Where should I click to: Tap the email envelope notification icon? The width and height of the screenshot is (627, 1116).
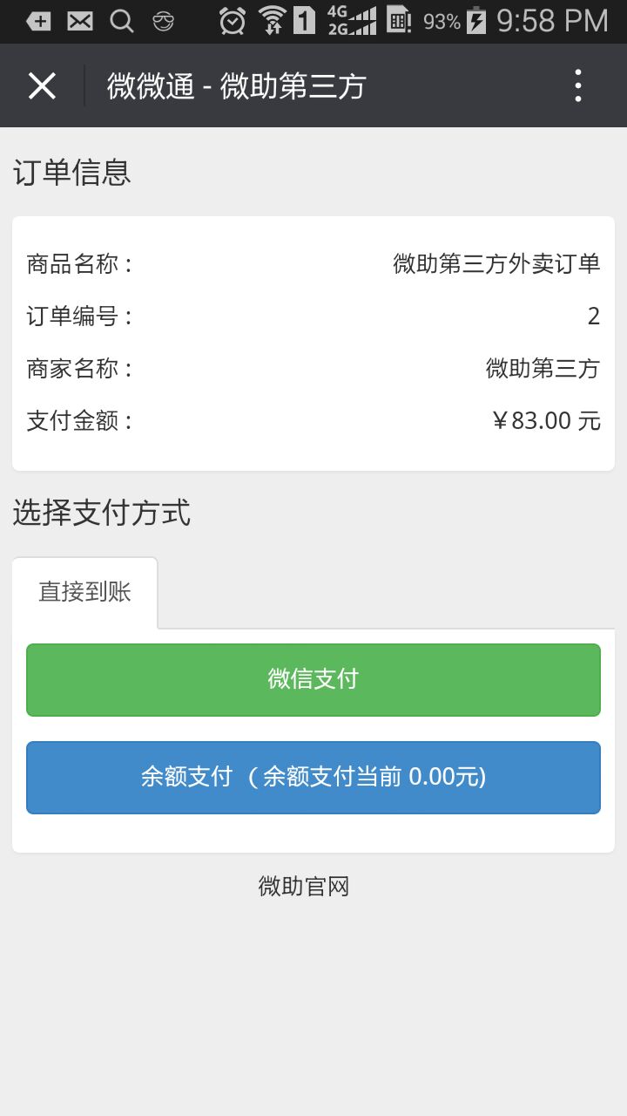pos(80,21)
